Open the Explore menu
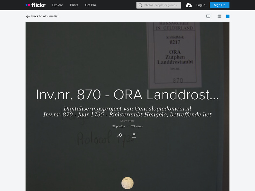Viewport: 255px width, 191px height. coord(57,5)
